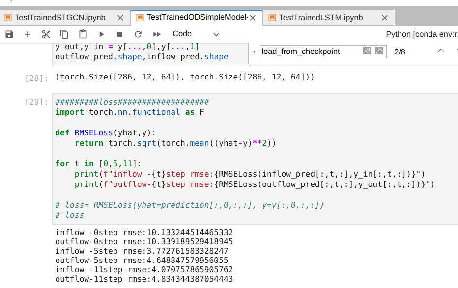Click the load_from_checkpoint search field

[310, 52]
